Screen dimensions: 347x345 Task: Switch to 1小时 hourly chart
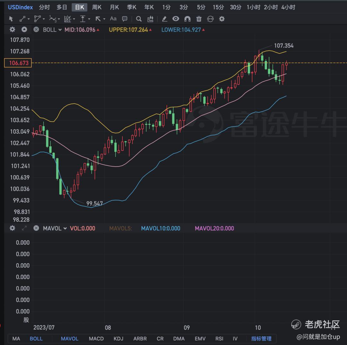click(x=254, y=7)
